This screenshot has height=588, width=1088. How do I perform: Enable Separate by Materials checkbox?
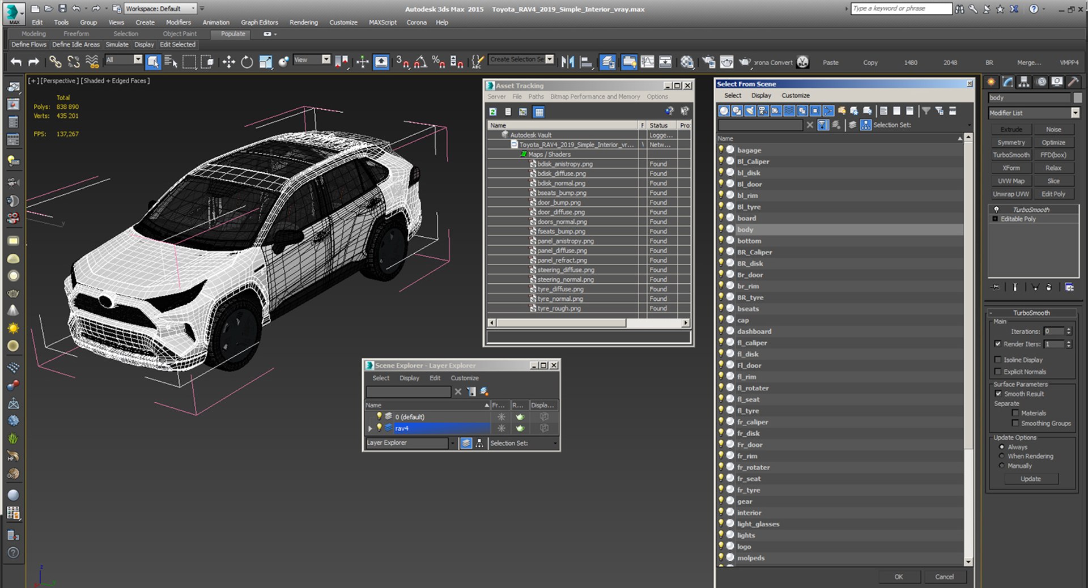[x=1015, y=413]
